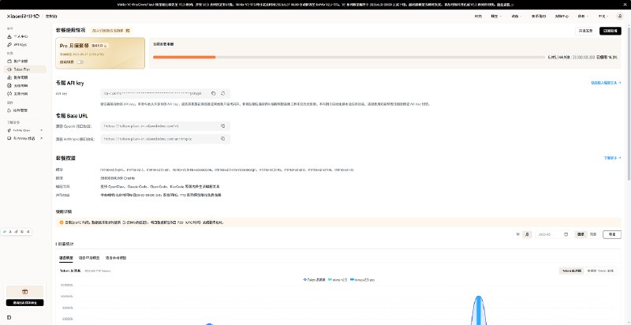Toggle the auto-renew switch on the Pro plan card
The height and width of the screenshot is (325, 631).
tap(80, 62)
